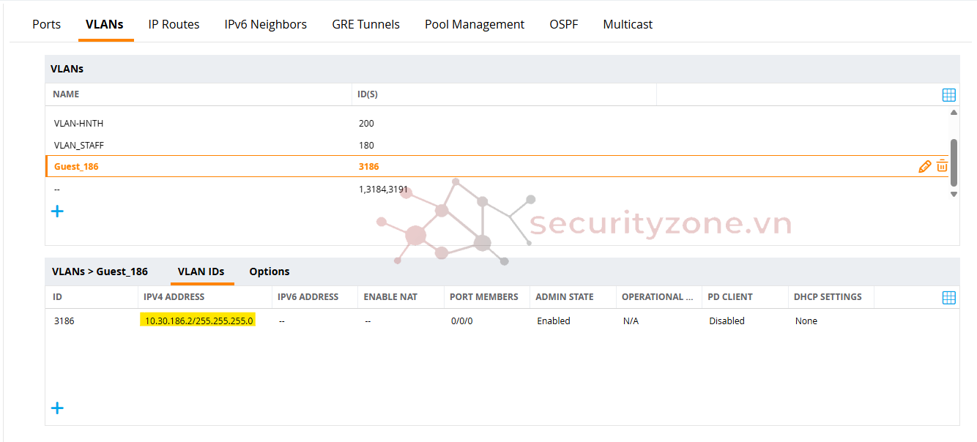The image size is (977, 442).
Task: Open the IP Routes tab
Action: point(174,24)
